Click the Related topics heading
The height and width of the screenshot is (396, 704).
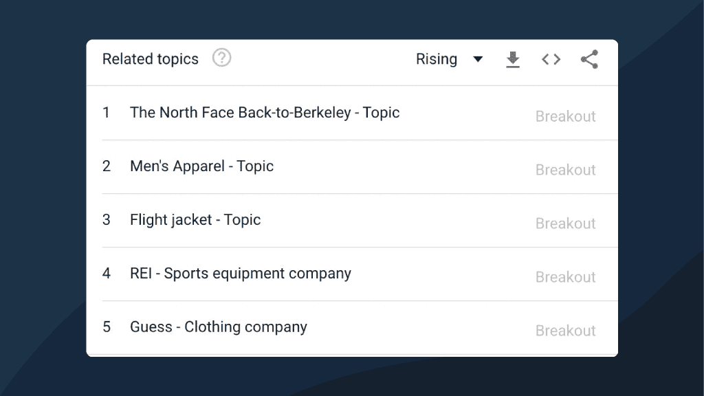pyautogui.click(x=151, y=59)
